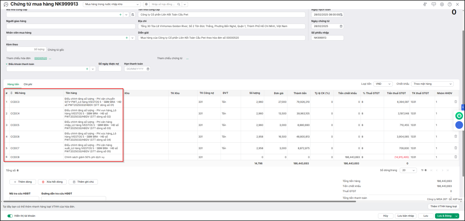Expand the contract number dropdown arrow

[x=185, y=4]
